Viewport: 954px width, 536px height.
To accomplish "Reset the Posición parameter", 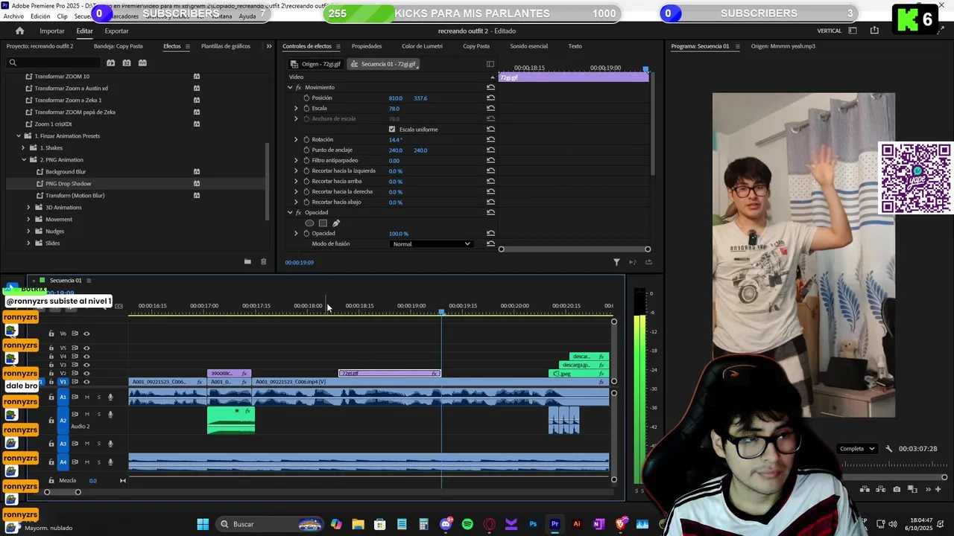I will (490, 98).
